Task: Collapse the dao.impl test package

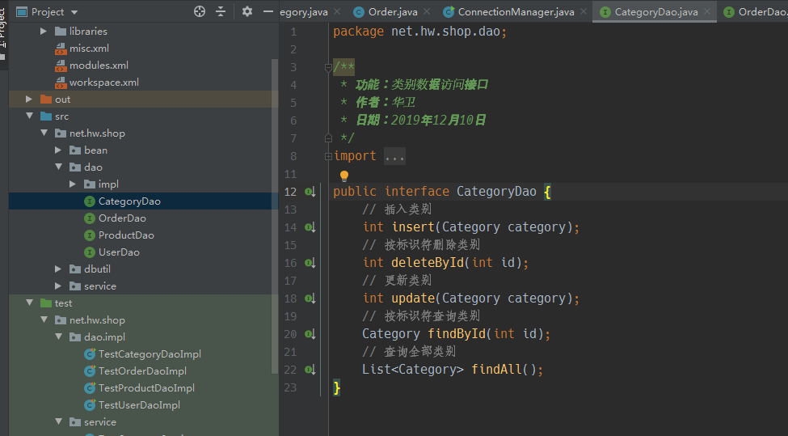Action: (58, 337)
